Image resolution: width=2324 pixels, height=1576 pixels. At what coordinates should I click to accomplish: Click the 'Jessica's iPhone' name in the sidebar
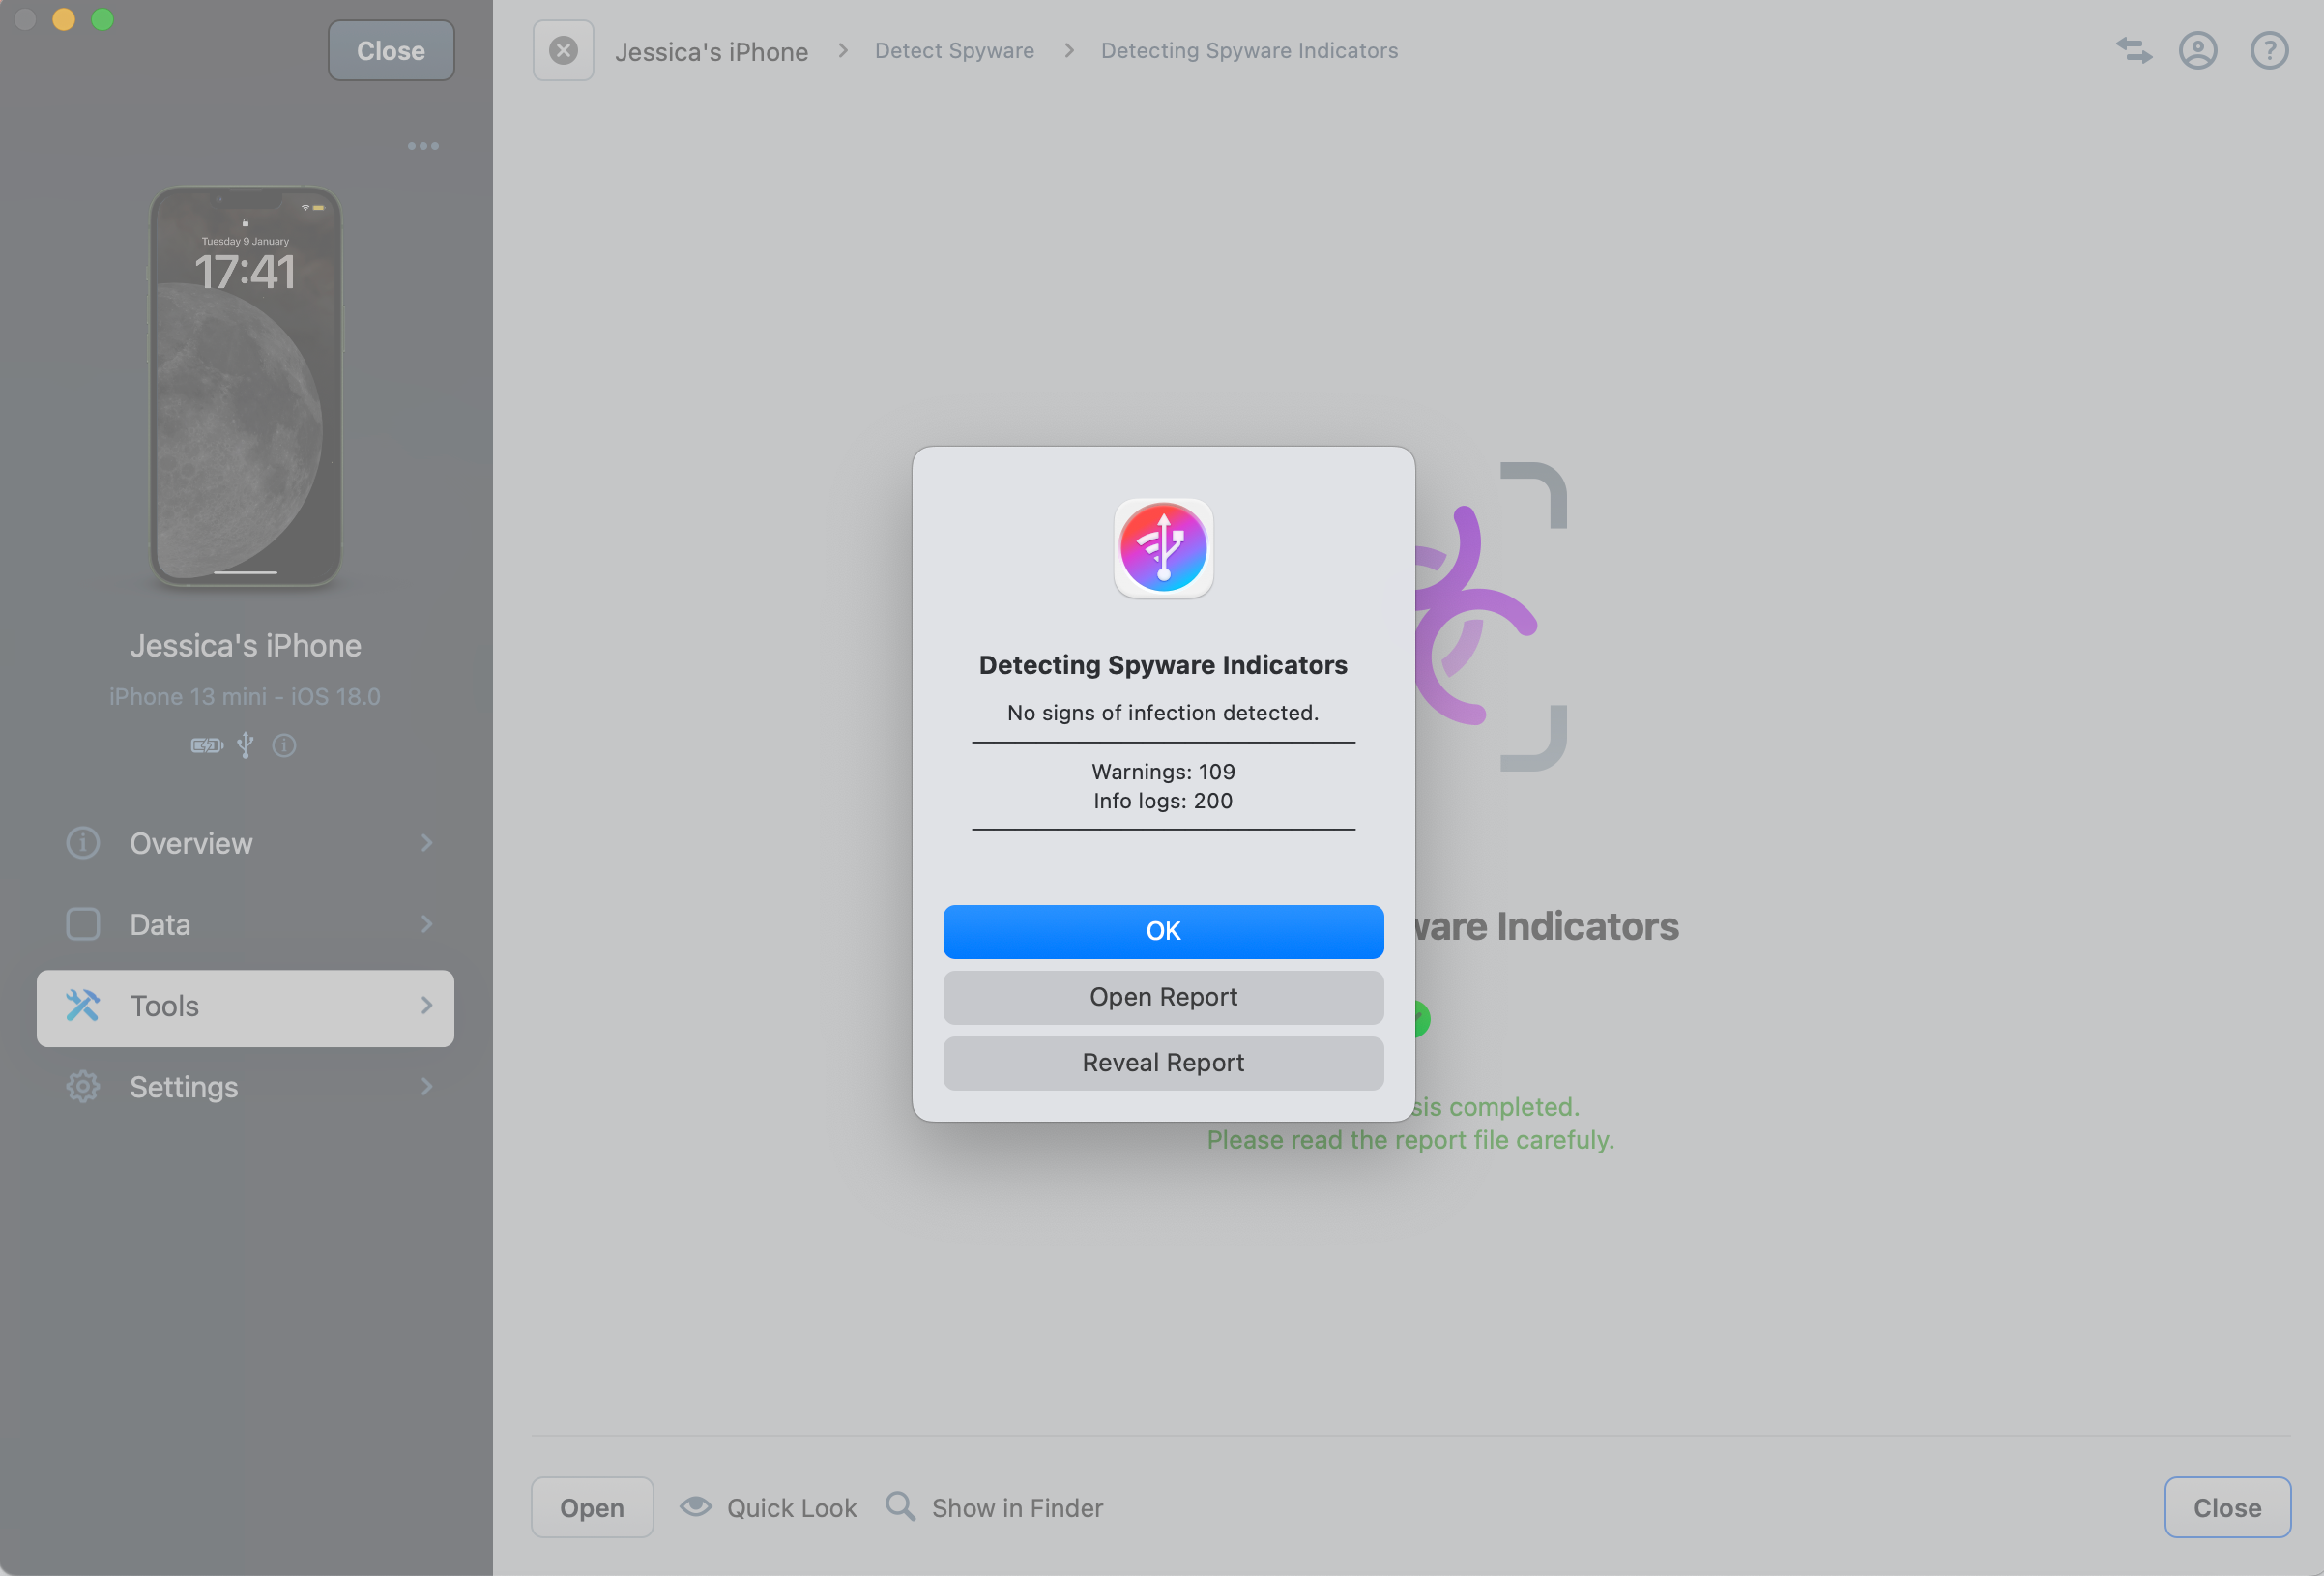tap(245, 646)
